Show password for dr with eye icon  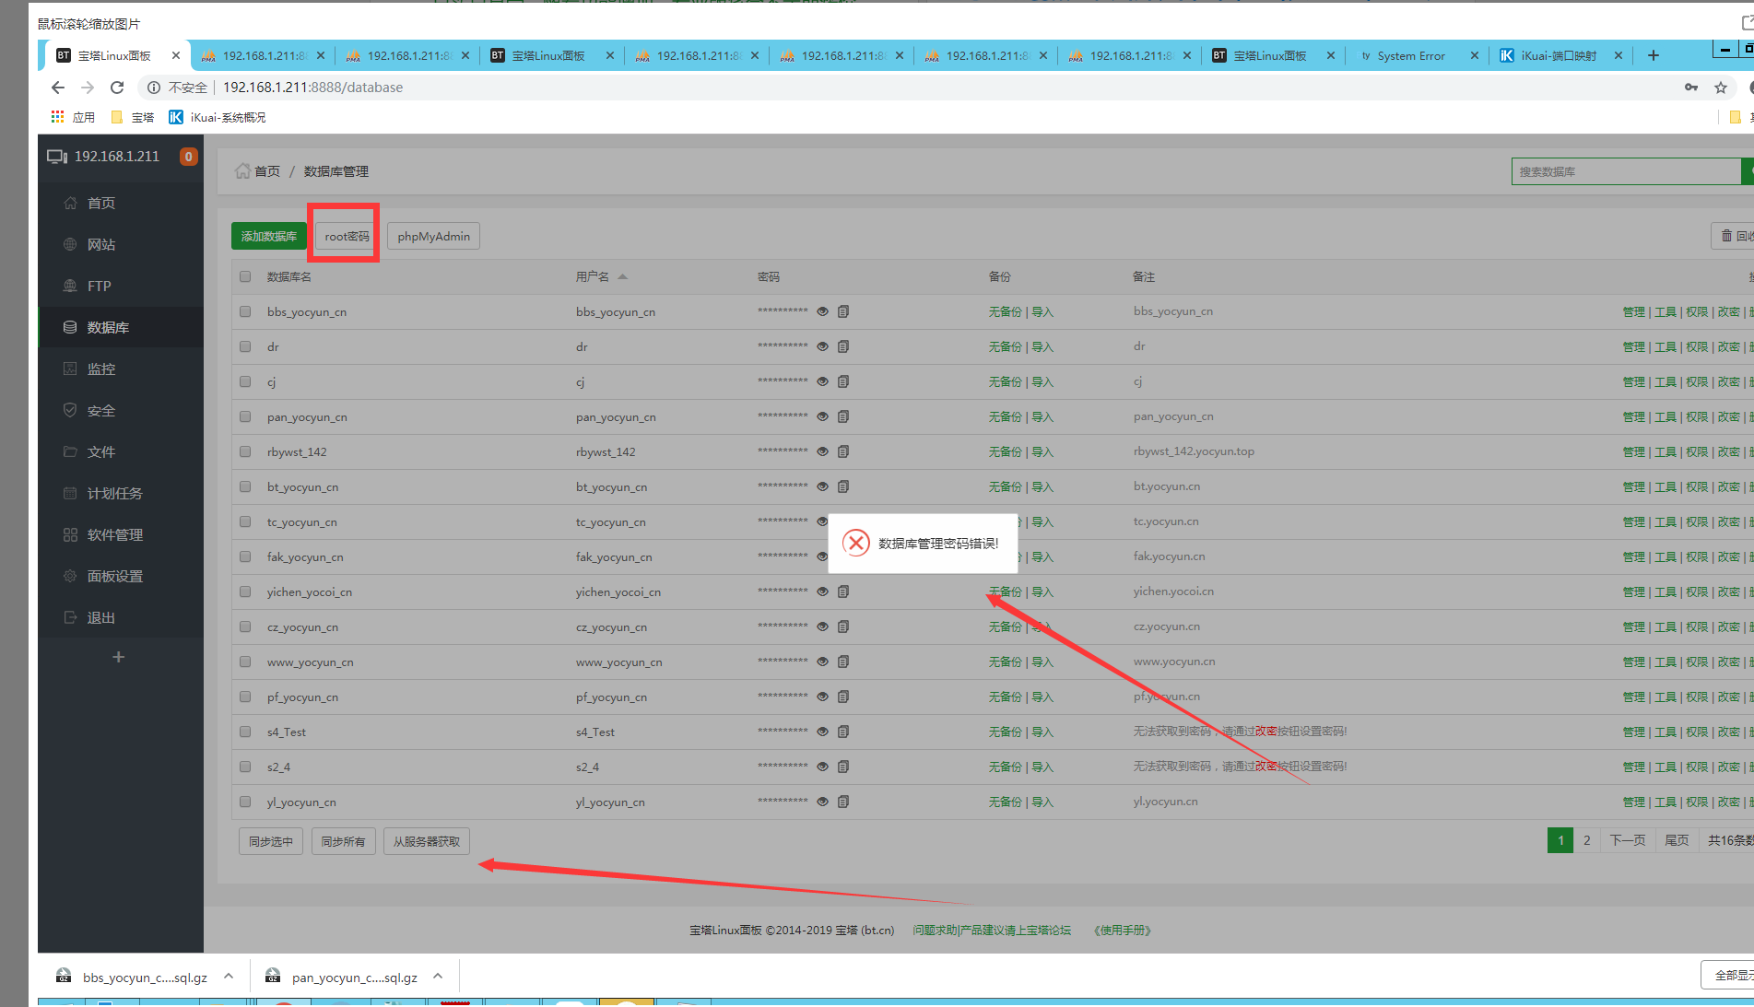tap(823, 346)
